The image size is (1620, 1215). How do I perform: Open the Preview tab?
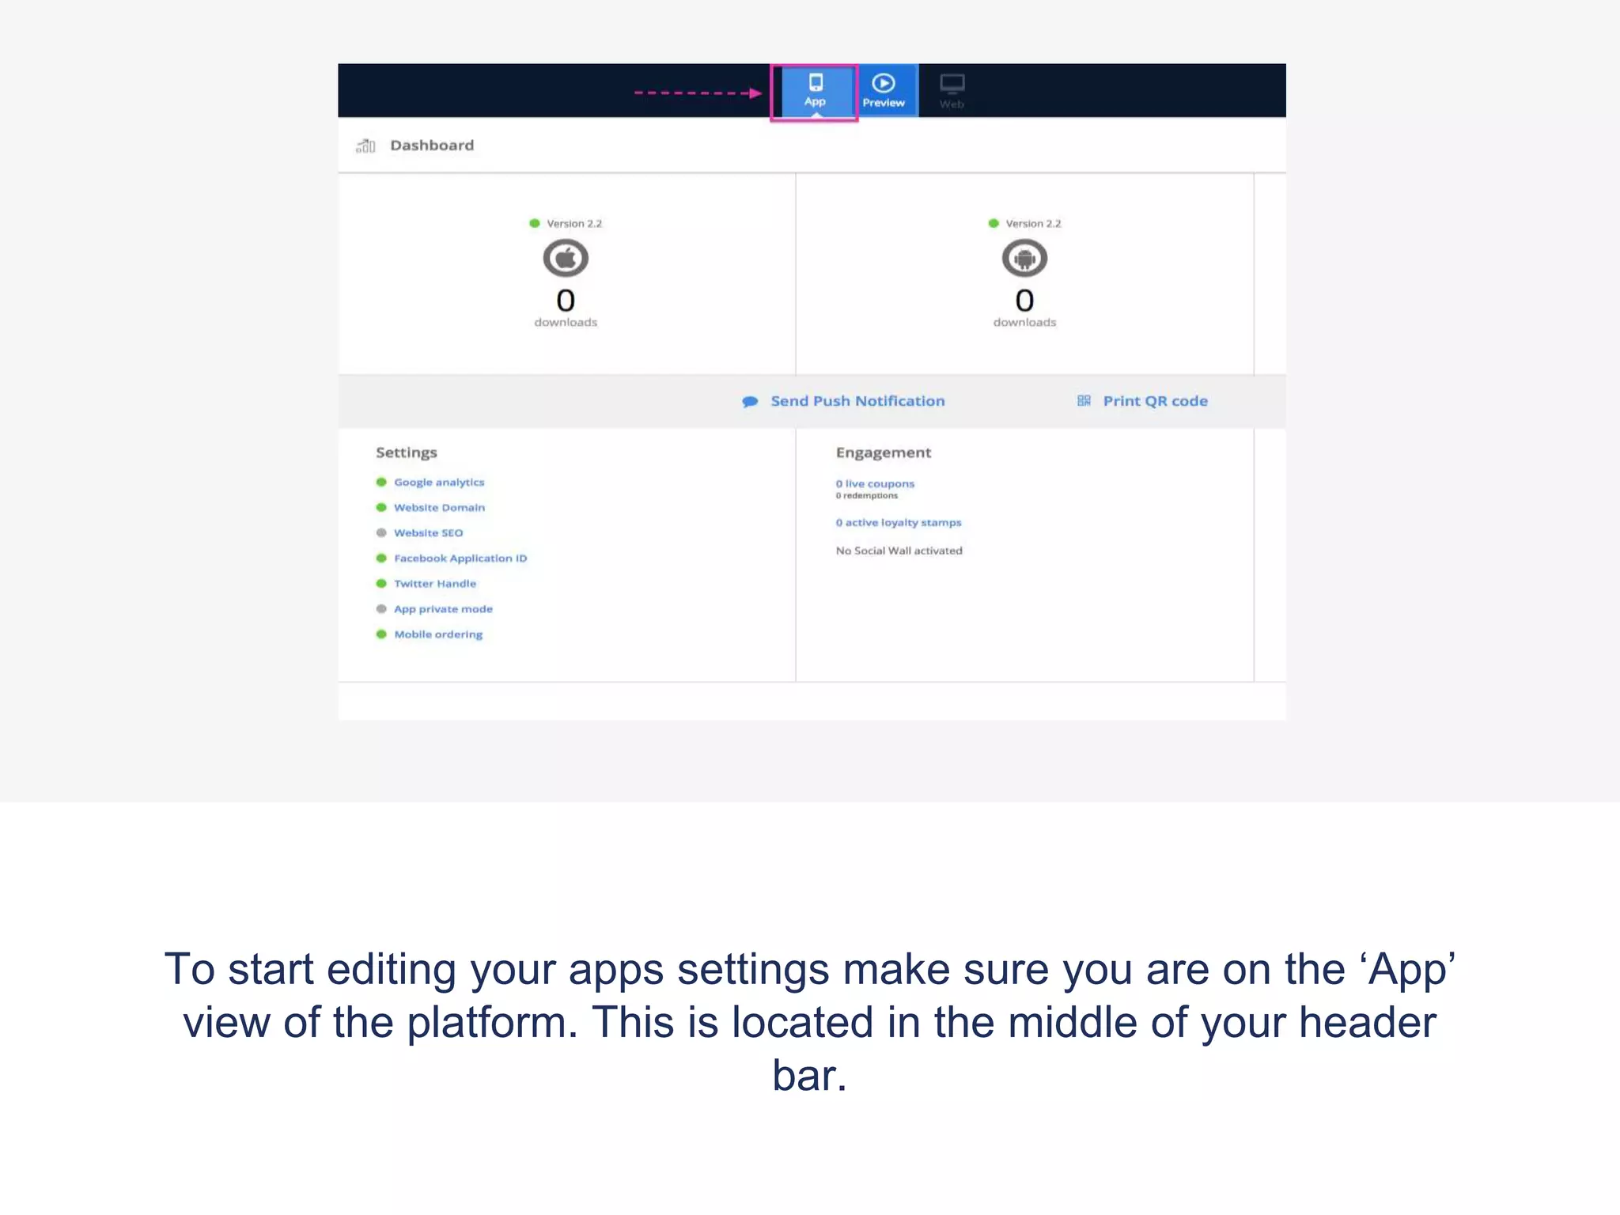884,91
